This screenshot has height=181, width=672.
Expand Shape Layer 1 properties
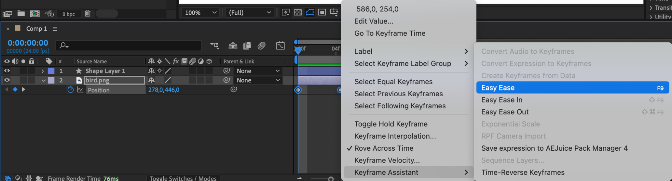tap(42, 71)
